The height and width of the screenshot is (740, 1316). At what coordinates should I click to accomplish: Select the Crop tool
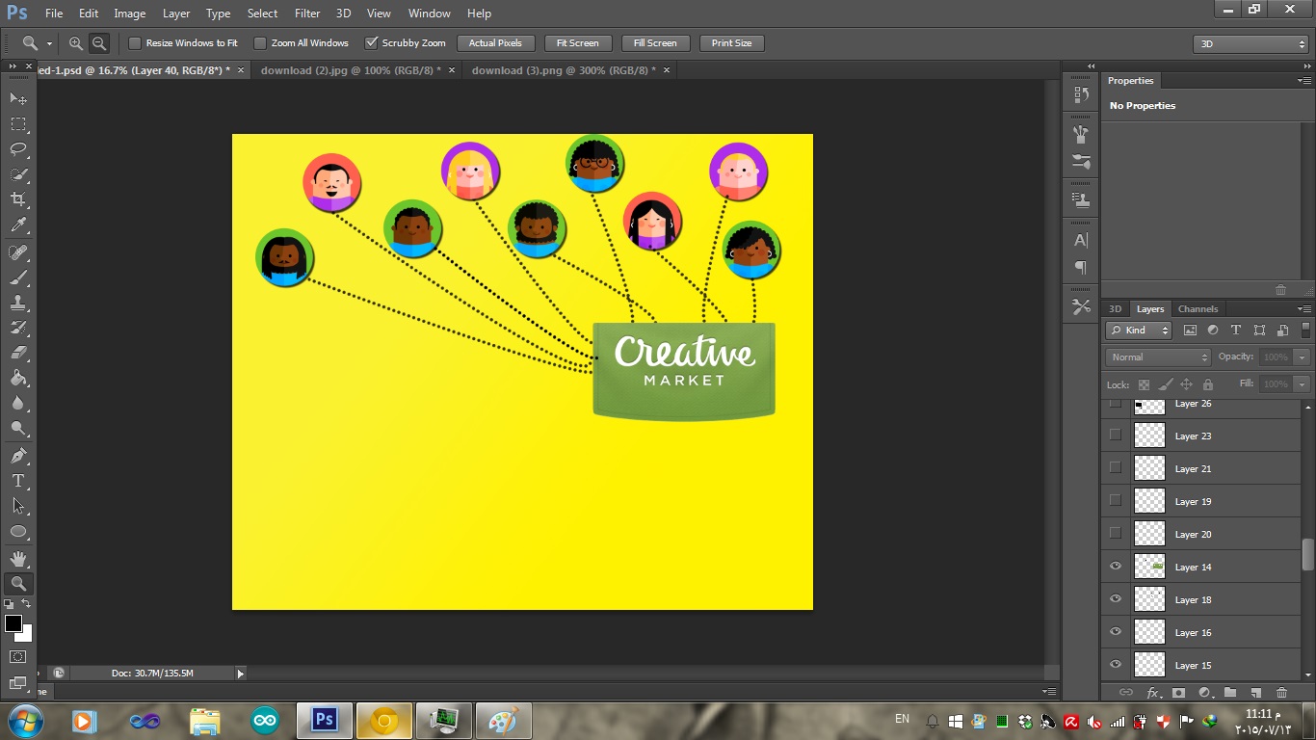(18, 199)
